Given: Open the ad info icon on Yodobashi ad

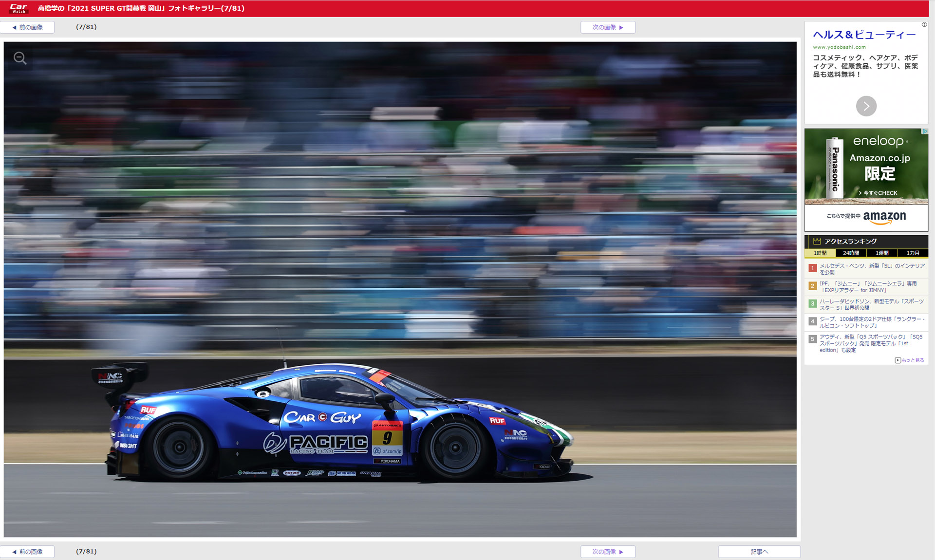Looking at the screenshot, I should click(x=924, y=25).
